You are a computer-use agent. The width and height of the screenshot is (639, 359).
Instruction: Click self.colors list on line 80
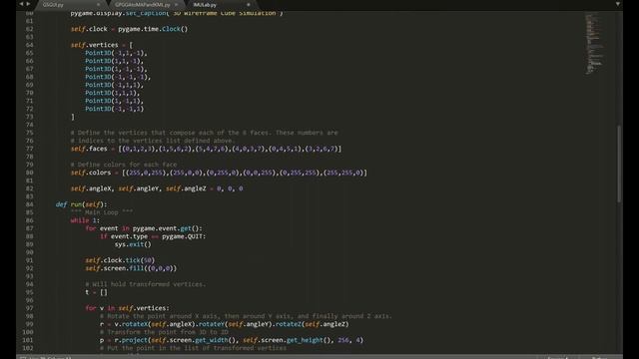click(x=219, y=173)
